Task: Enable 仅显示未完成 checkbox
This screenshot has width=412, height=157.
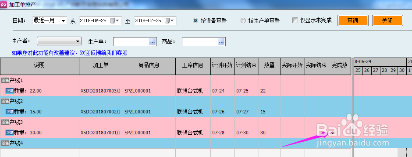Action: pos(295,20)
